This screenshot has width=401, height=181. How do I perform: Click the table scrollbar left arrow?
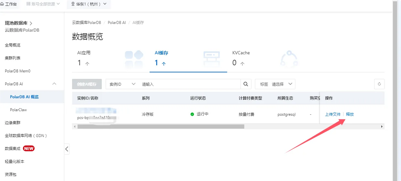[75, 126]
